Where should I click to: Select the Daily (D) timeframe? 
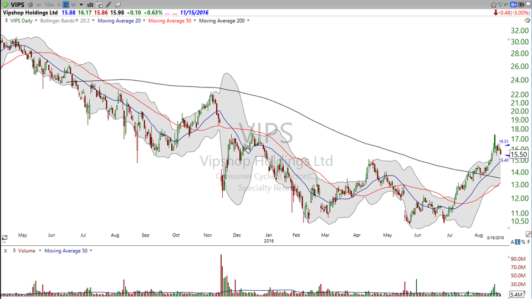click(66, 5)
